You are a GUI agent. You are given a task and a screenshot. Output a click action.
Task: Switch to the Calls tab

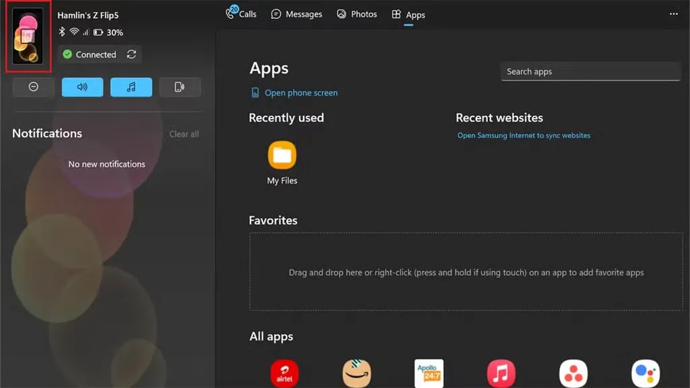coord(241,13)
